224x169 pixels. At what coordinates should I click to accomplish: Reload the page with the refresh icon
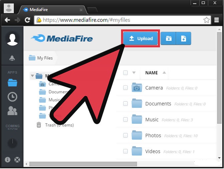[27, 20]
